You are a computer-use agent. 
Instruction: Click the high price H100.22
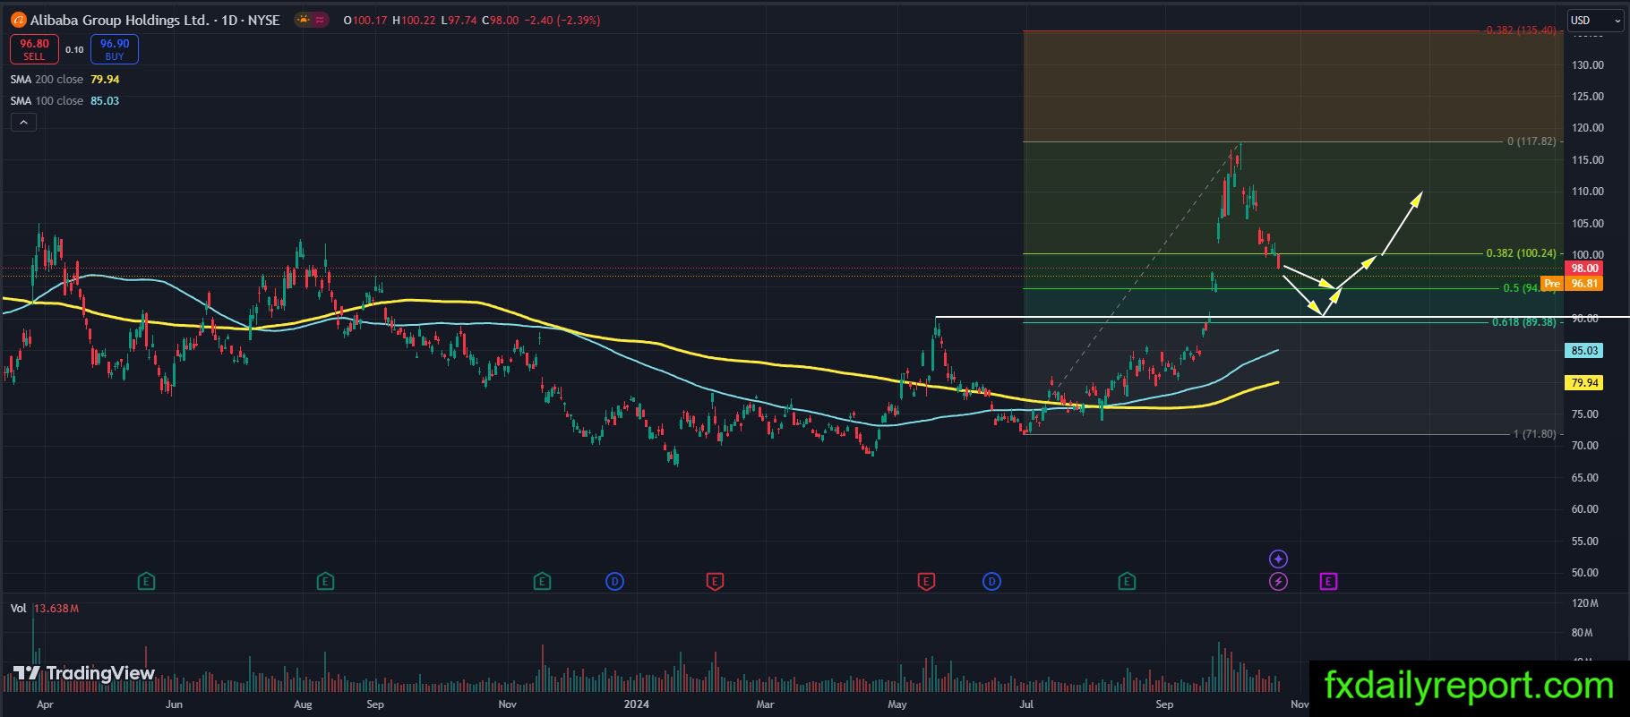click(414, 20)
